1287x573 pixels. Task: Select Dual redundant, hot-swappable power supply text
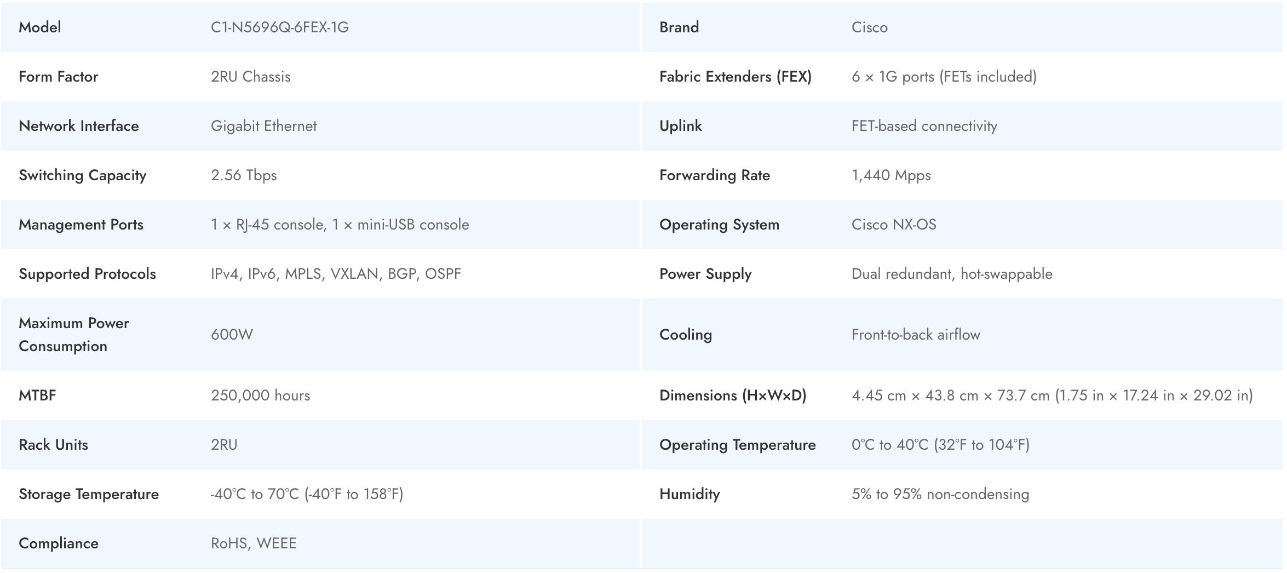point(951,274)
